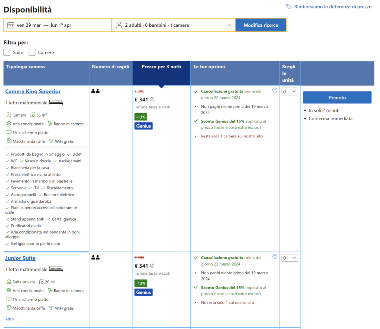The height and width of the screenshot is (329, 380).
Task: Click the Genius badge for Camera King Superior
Action: tap(143, 126)
